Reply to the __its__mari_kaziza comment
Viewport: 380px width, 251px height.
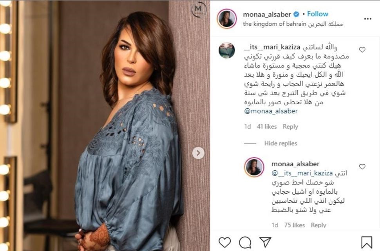pyautogui.click(x=290, y=127)
